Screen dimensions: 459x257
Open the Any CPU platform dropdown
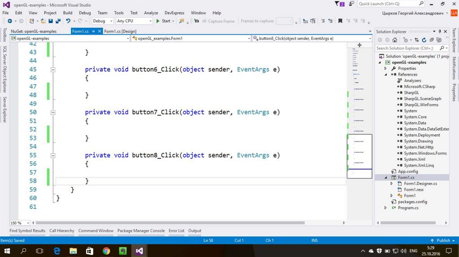pyautogui.click(x=134, y=21)
